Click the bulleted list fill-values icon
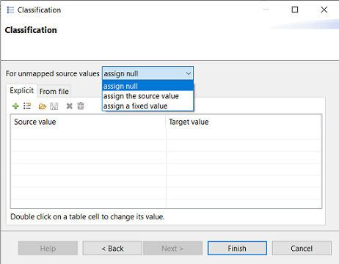This screenshot has height=264, width=339. coord(27,106)
